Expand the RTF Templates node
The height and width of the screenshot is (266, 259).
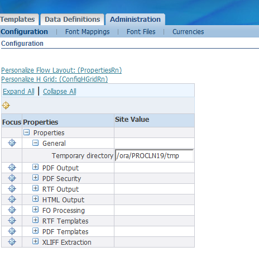(35, 220)
